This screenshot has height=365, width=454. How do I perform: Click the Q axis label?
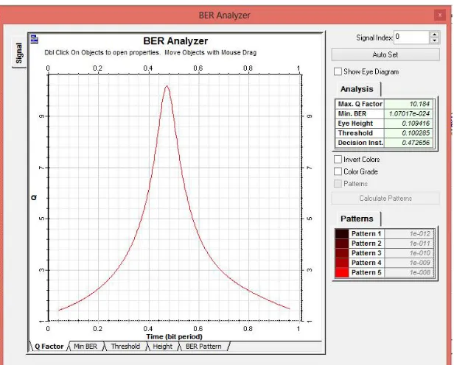(34, 198)
